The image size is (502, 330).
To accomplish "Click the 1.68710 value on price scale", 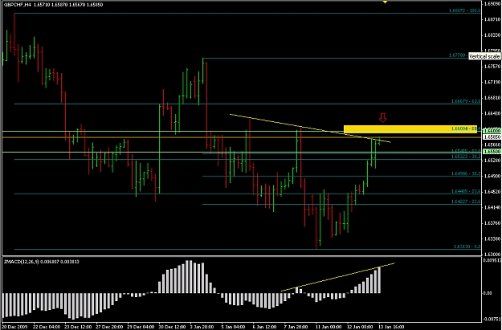I will click(492, 19).
